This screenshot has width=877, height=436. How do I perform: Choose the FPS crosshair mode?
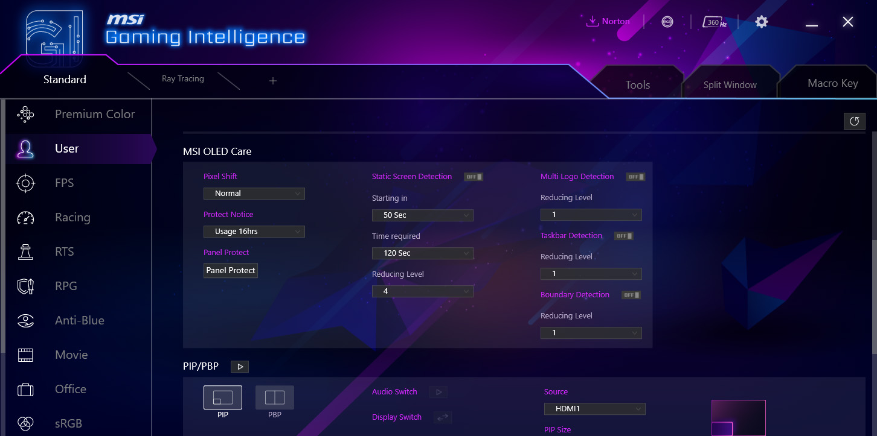[x=79, y=183]
